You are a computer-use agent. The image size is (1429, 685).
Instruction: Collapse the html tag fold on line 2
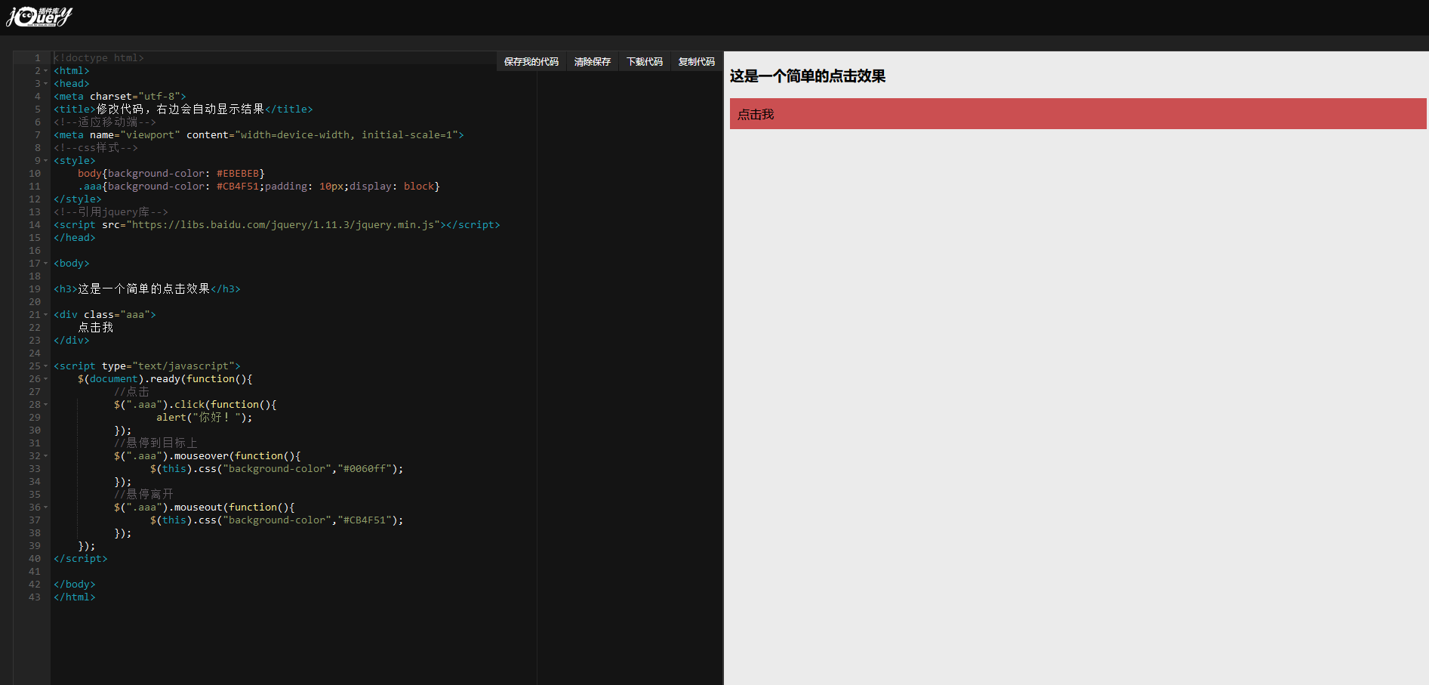45,71
